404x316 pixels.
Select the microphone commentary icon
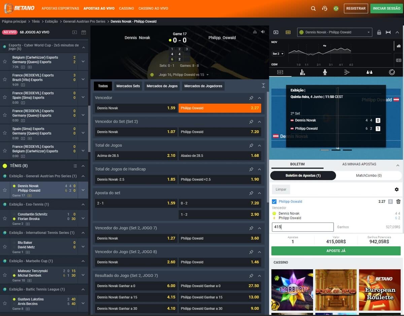pos(325,72)
